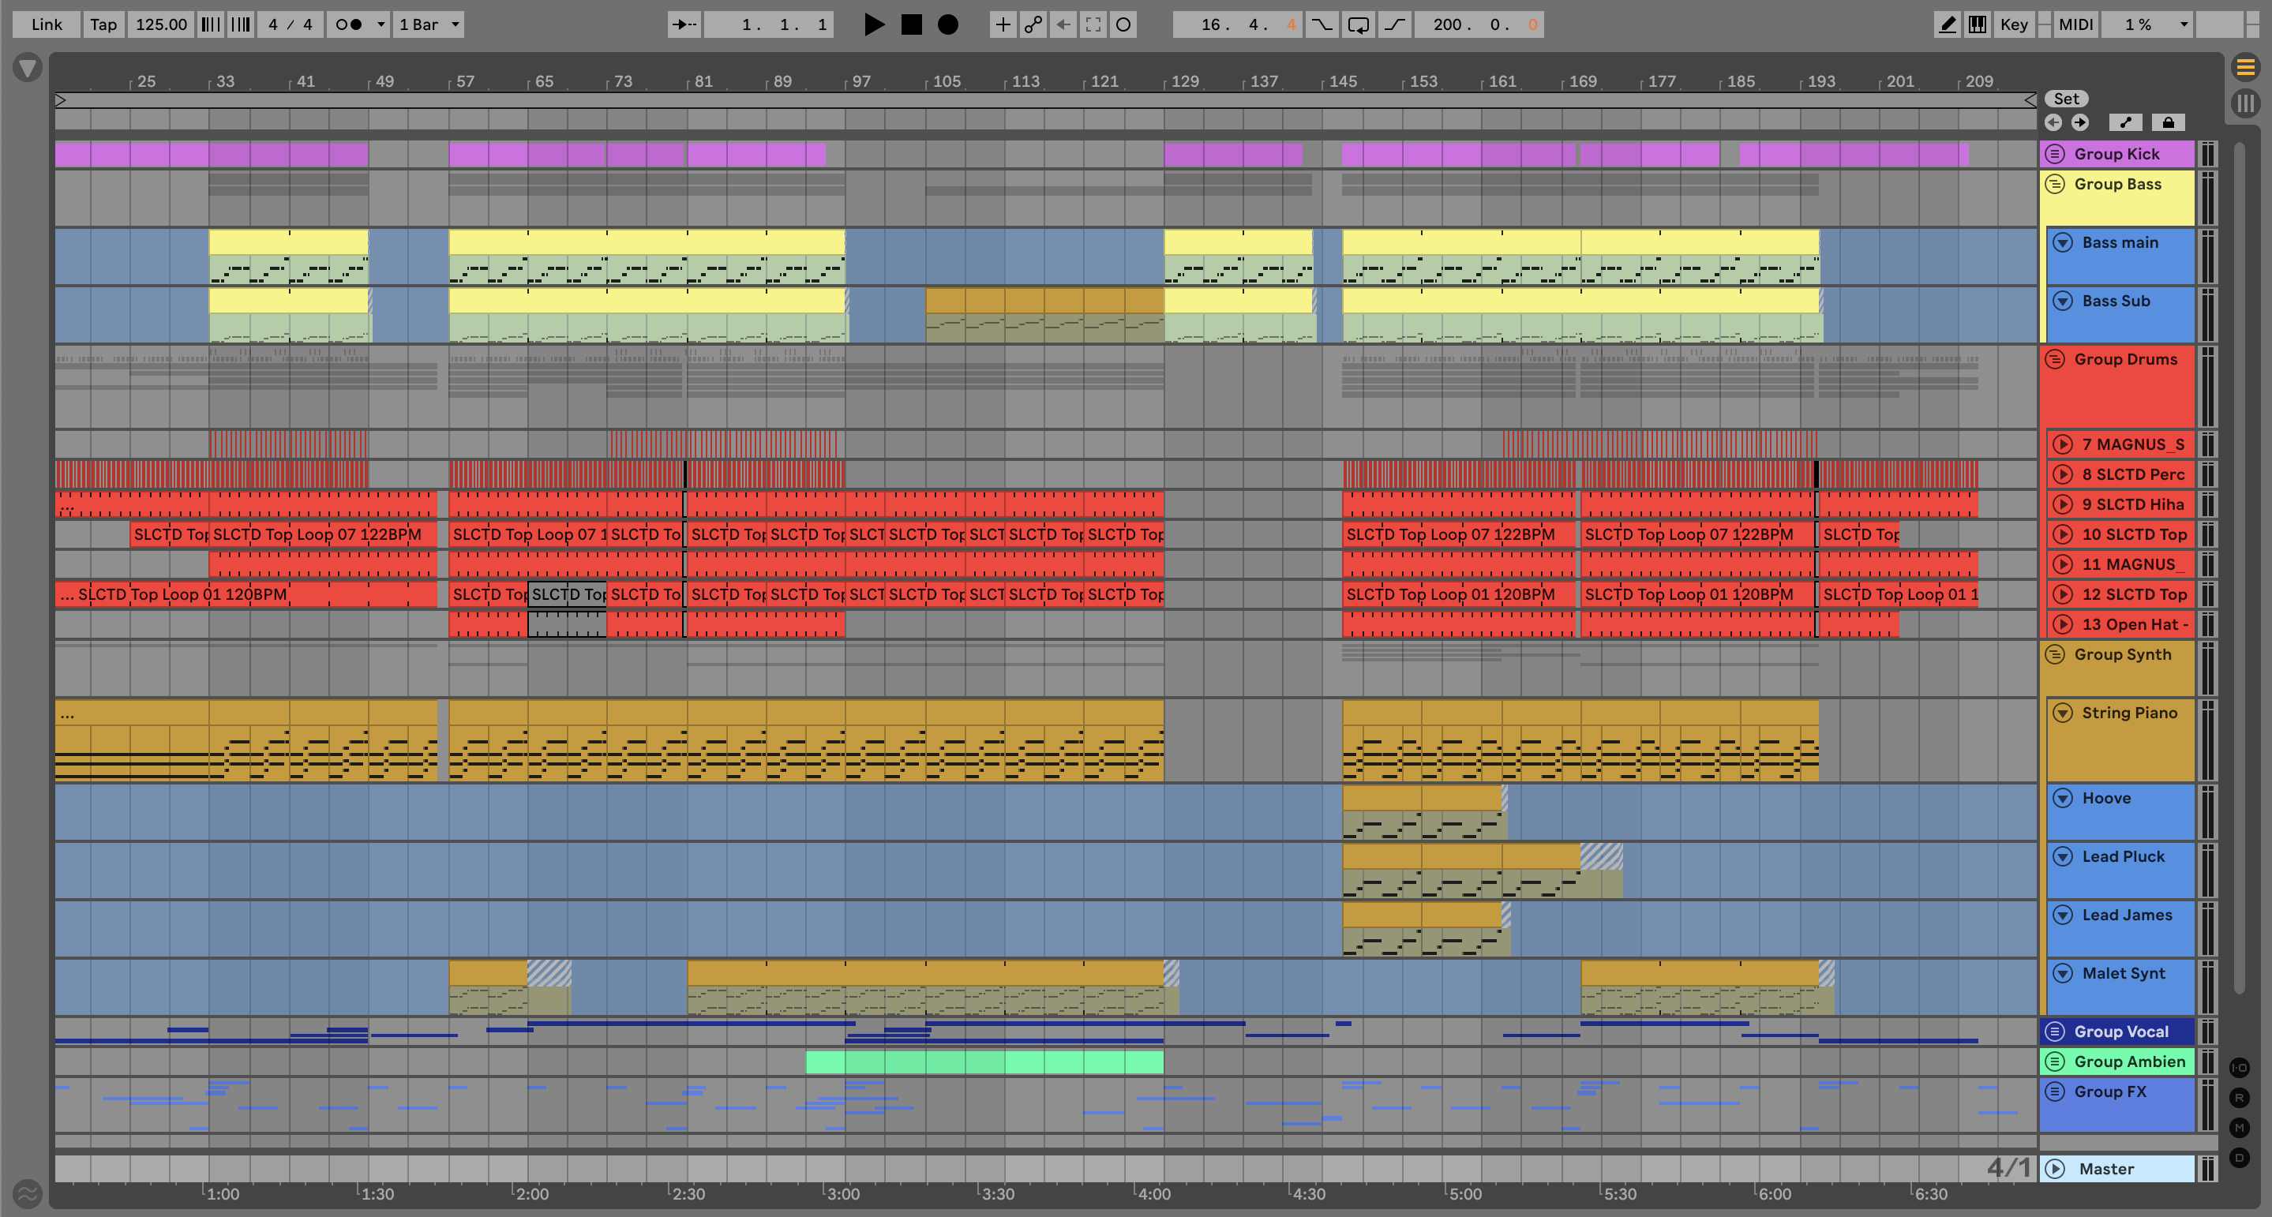Open the MIDI map mode
Image resolution: width=2272 pixels, height=1217 pixels.
point(2075,24)
